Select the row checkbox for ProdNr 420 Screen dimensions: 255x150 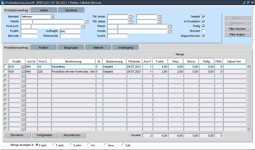pos(6,72)
